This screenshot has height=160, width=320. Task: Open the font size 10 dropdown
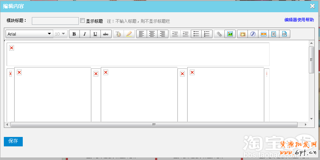(x=60, y=34)
